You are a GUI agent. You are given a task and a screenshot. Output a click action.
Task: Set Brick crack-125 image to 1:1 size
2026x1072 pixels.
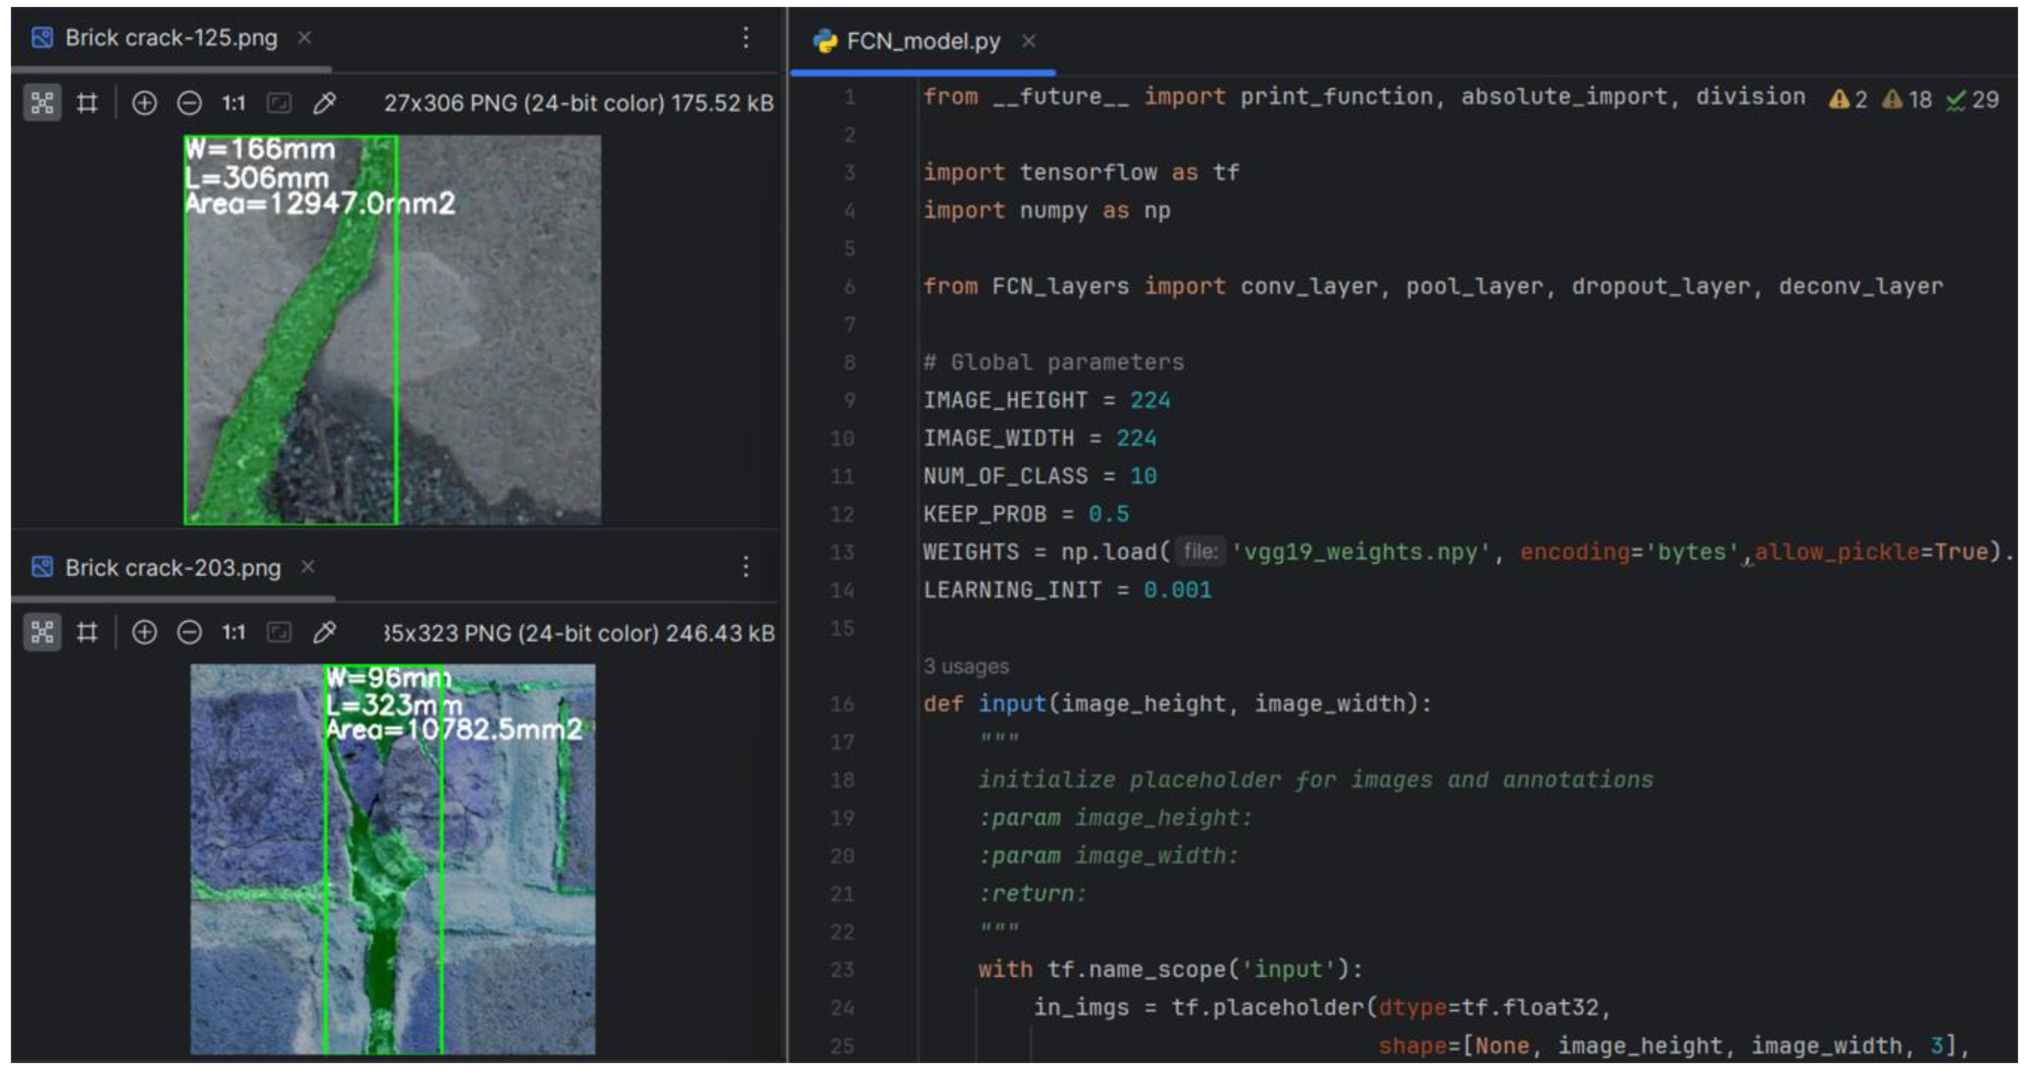point(233,103)
